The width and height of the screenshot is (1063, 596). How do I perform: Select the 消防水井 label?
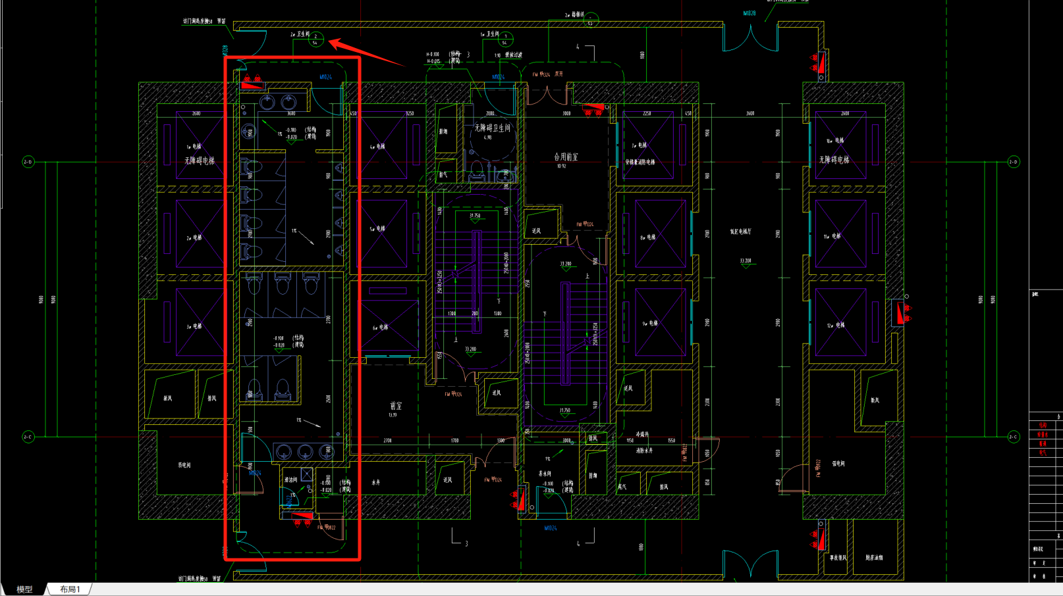click(644, 451)
